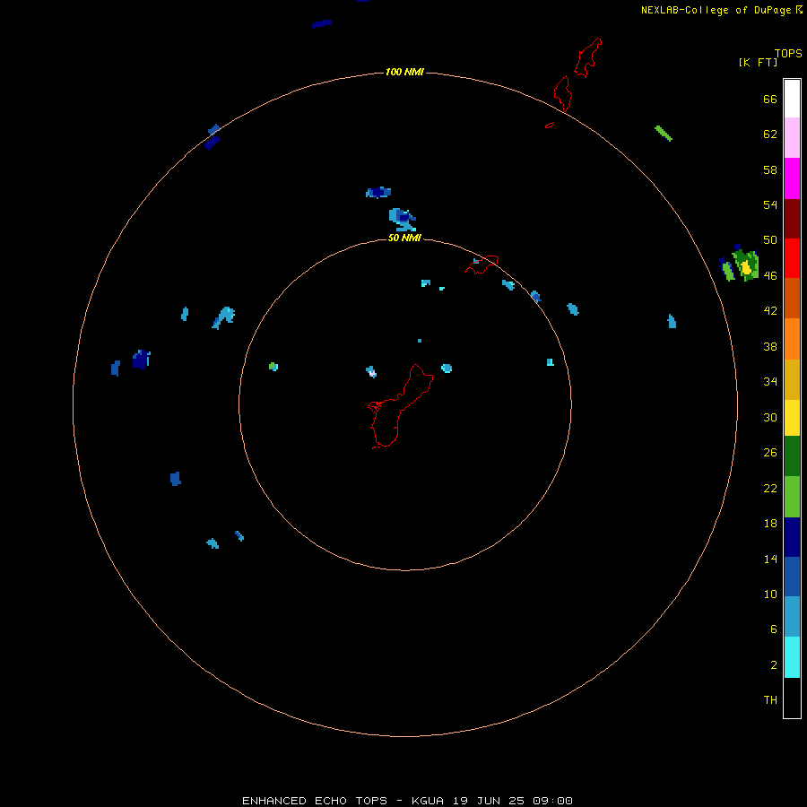Click the "50 NMI" range ring label
The image size is (807, 807).
click(x=404, y=238)
